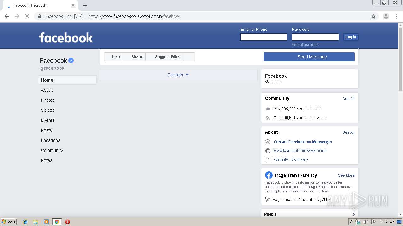Click the browser address bar URL

[x=134, y=16]
